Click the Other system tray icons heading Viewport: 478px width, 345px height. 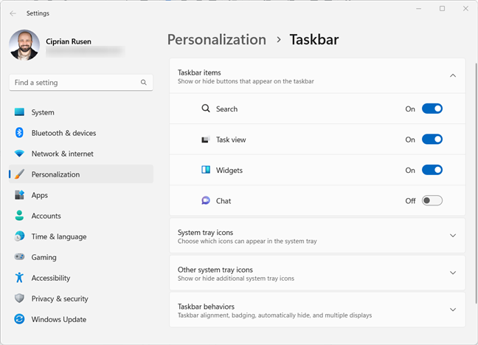[x=215, y=270]
